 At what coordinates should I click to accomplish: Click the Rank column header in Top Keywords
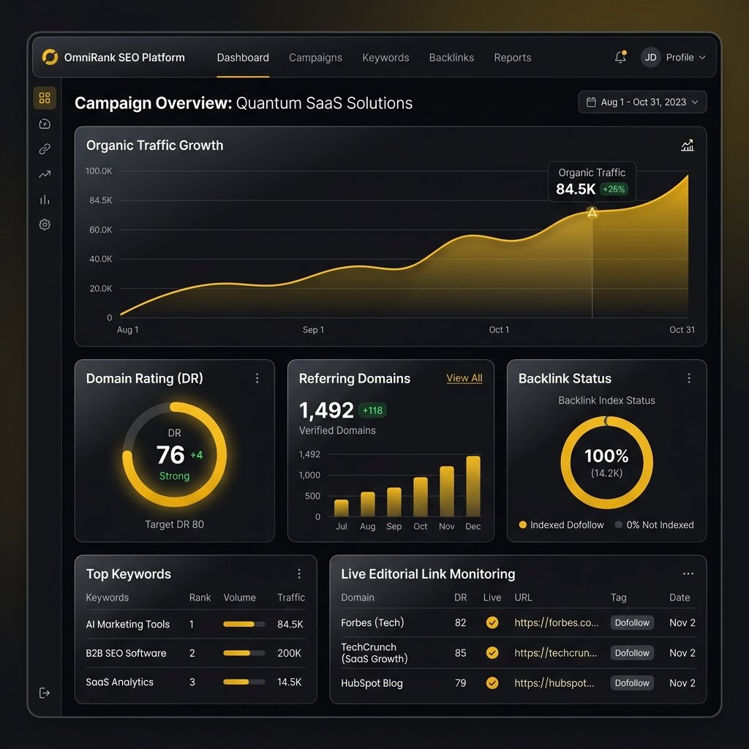200,598
